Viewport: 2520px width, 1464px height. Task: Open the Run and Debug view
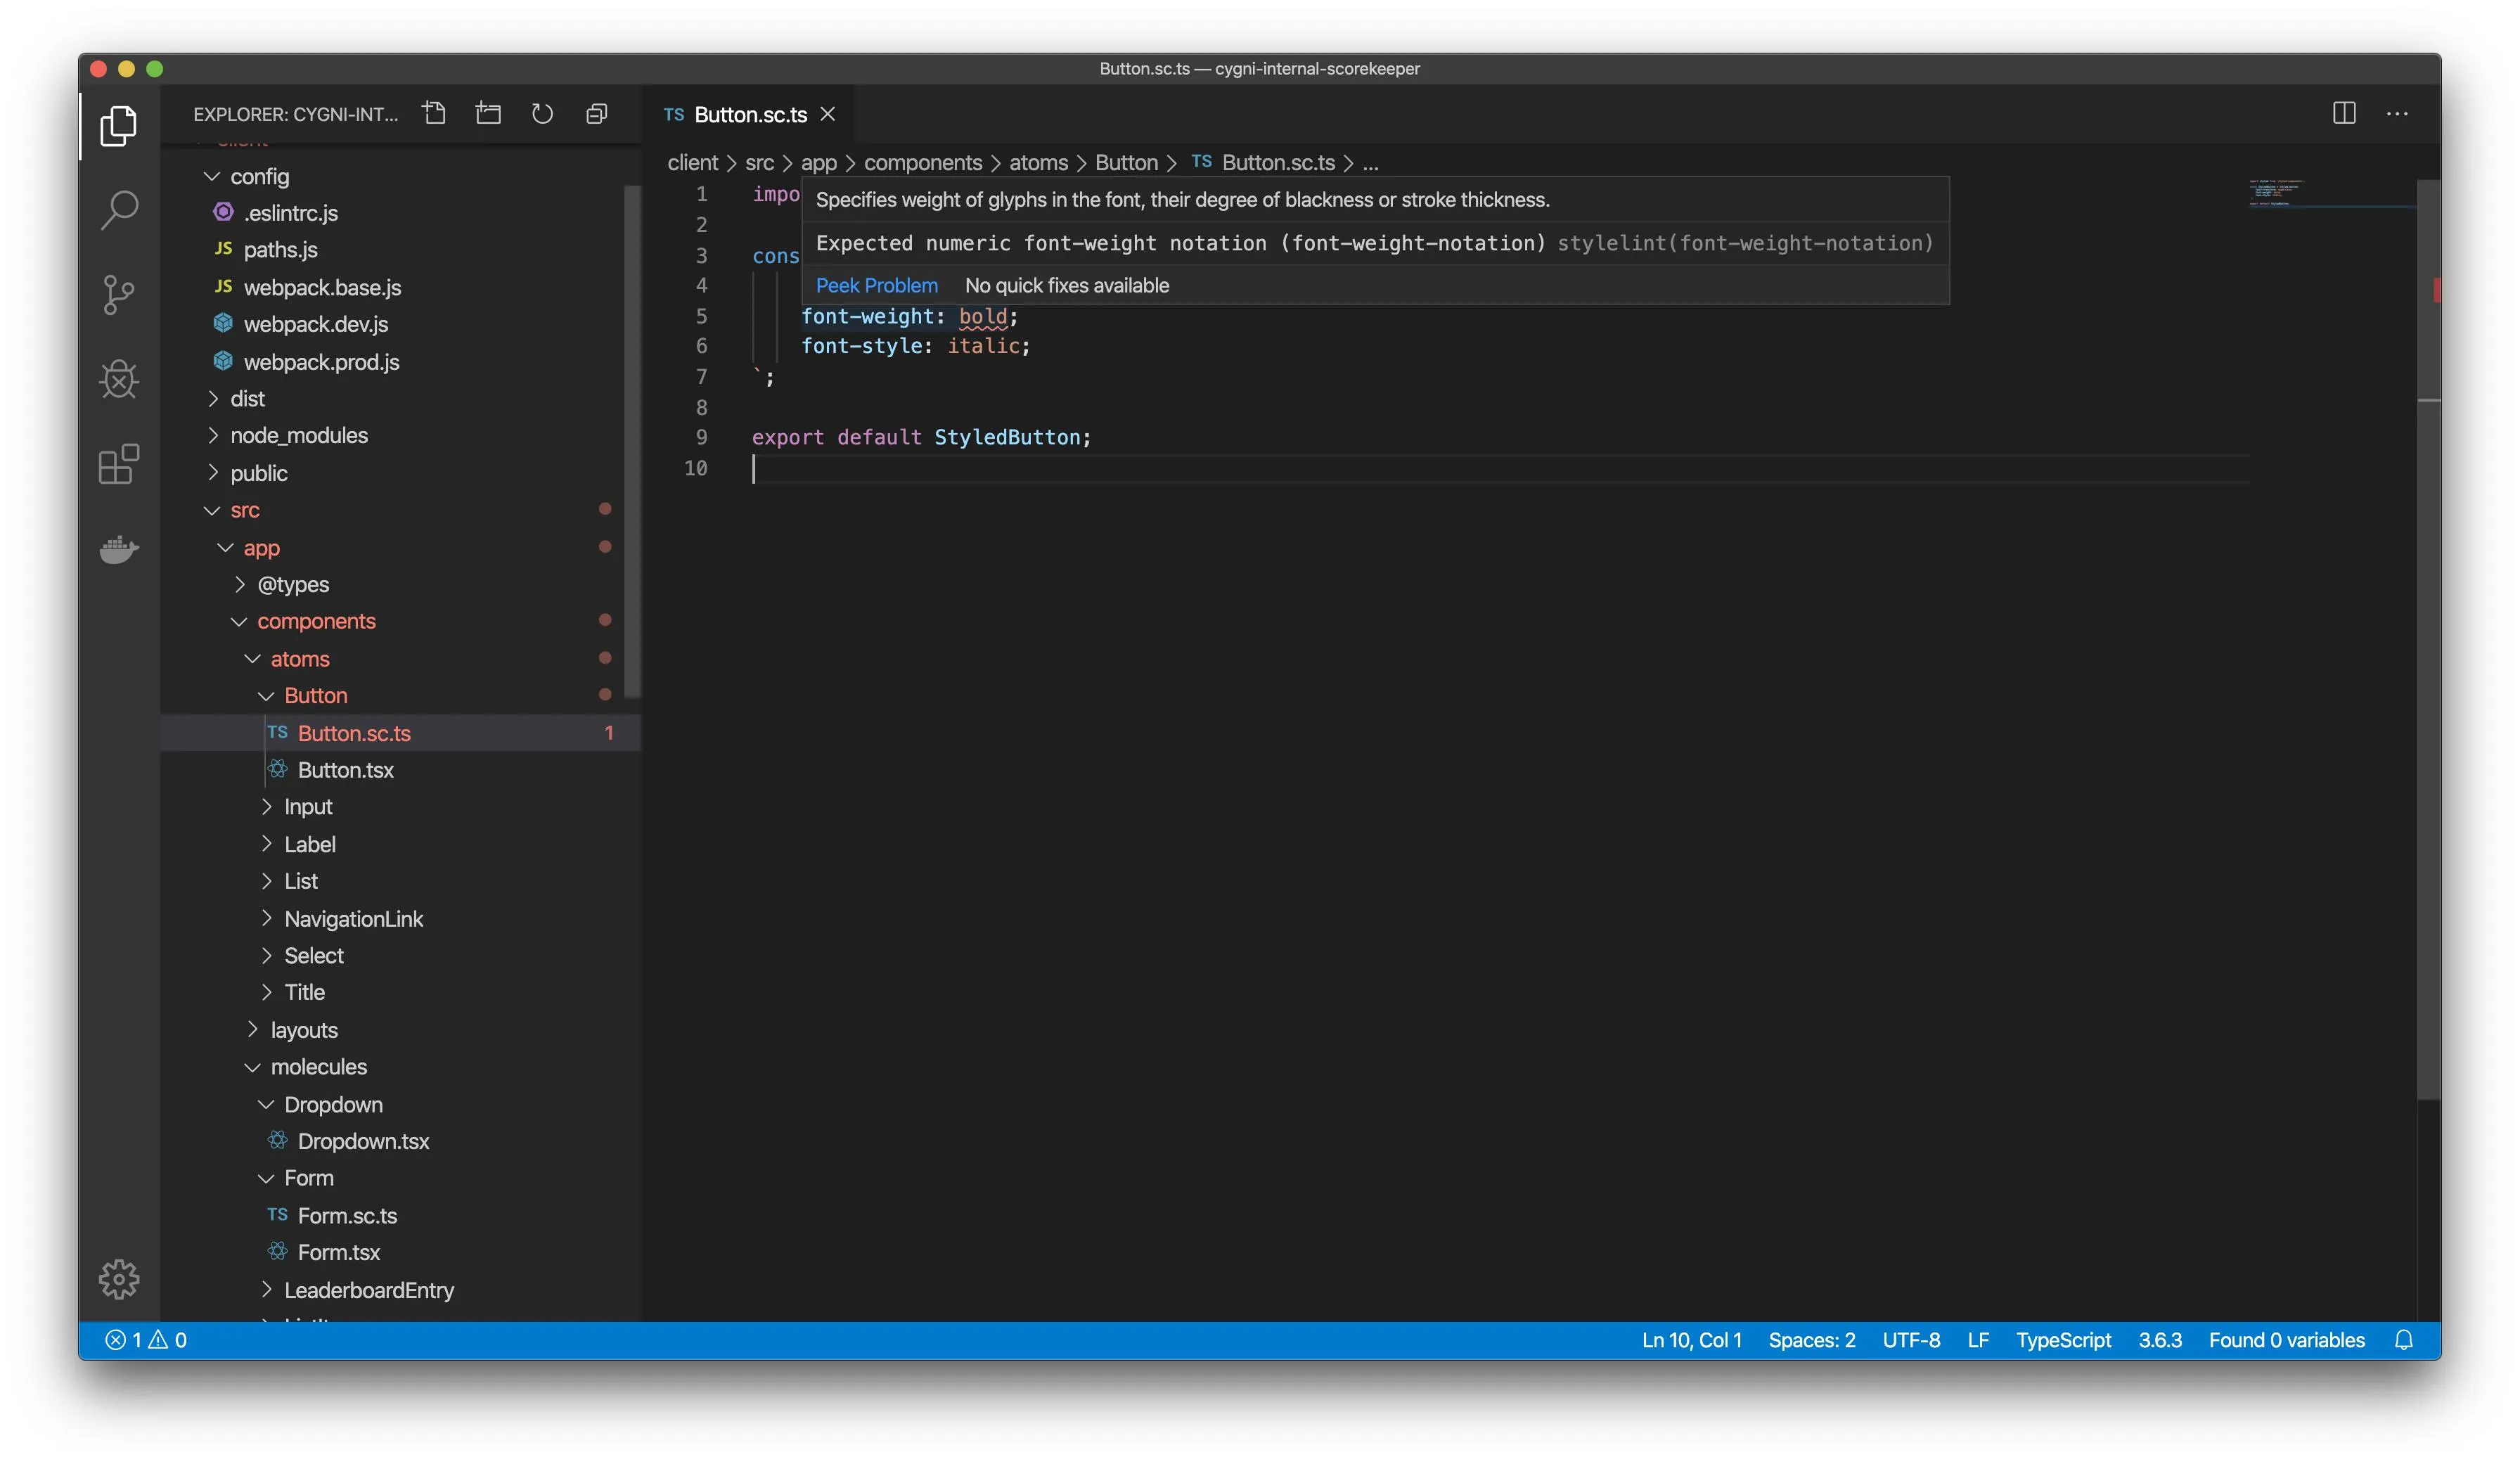(x=119, y=379)
